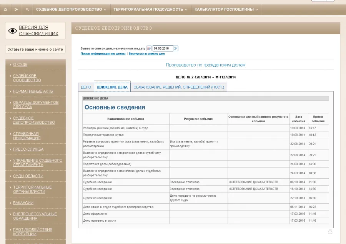The image size is (346, 244).
Task: Click Регистрация иска (заявления, жалобы) в суде
Action: (115, 128)
